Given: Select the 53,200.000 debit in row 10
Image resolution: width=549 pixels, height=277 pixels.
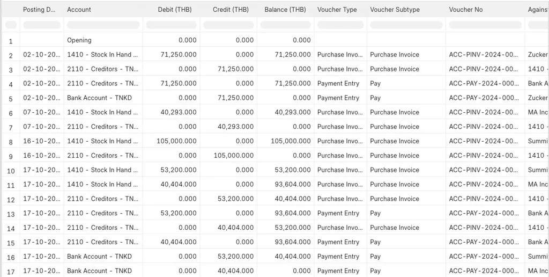Looking at the screenshot, I should [179, 169].
